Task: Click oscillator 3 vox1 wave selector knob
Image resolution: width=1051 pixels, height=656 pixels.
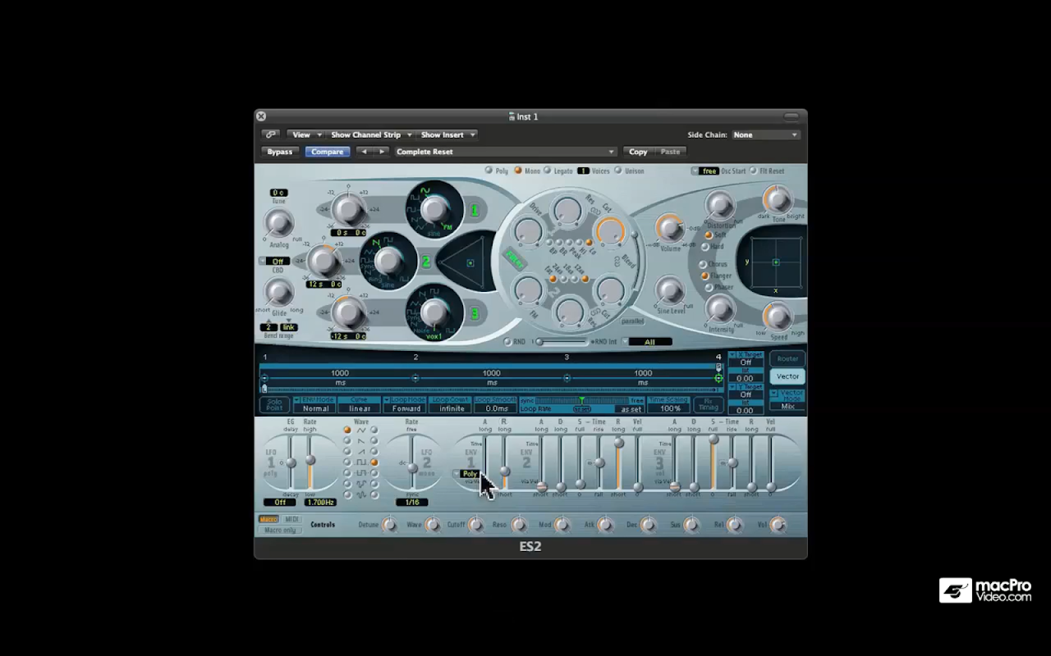Action: 434,312
